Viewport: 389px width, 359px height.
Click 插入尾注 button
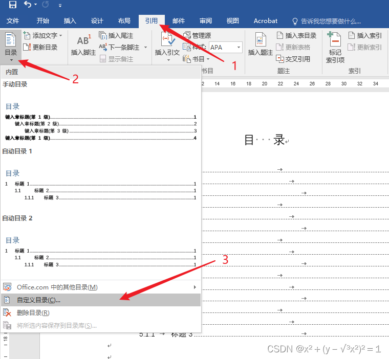pos(116,35)
